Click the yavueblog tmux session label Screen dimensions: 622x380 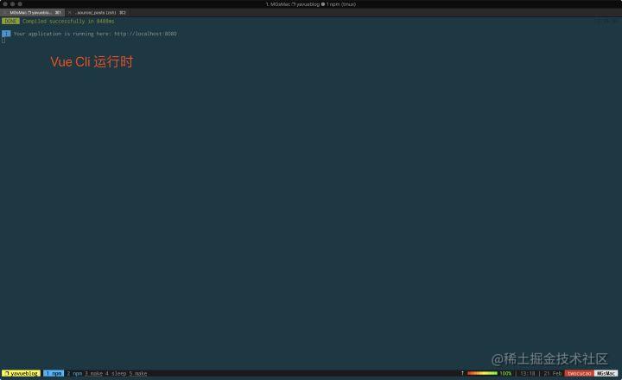tap(21, 373)
